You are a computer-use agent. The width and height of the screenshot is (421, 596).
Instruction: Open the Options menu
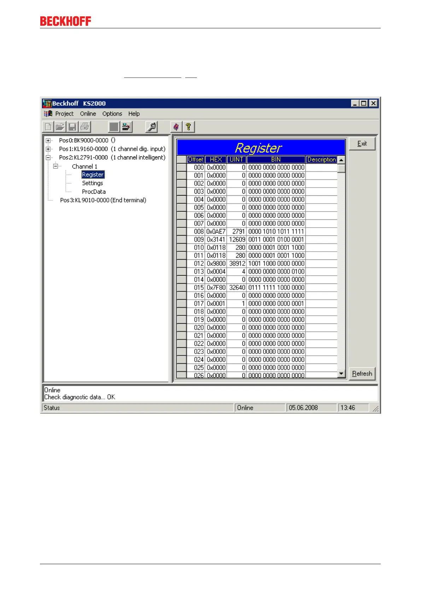coord(112,114)
